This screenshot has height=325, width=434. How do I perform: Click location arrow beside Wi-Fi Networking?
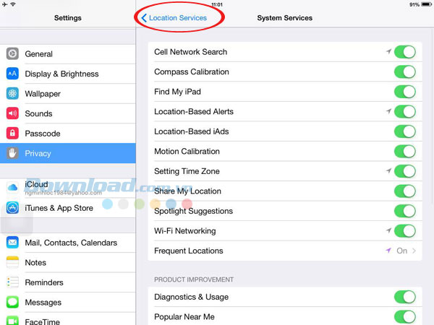point(389,230)
